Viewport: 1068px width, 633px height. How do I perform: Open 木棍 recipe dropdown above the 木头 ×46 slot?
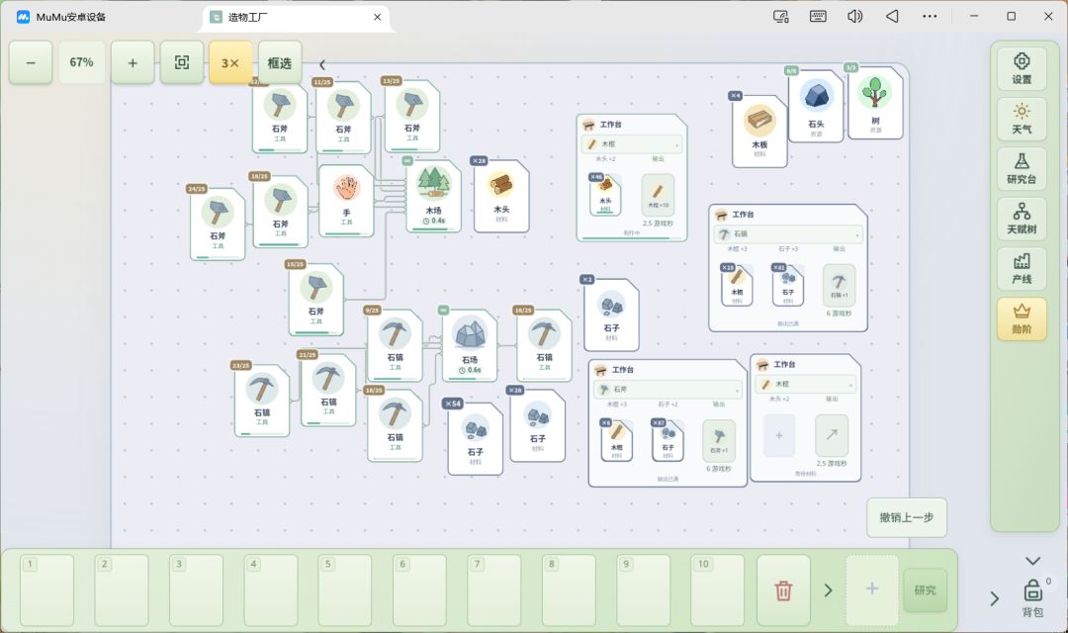[631, 144]
